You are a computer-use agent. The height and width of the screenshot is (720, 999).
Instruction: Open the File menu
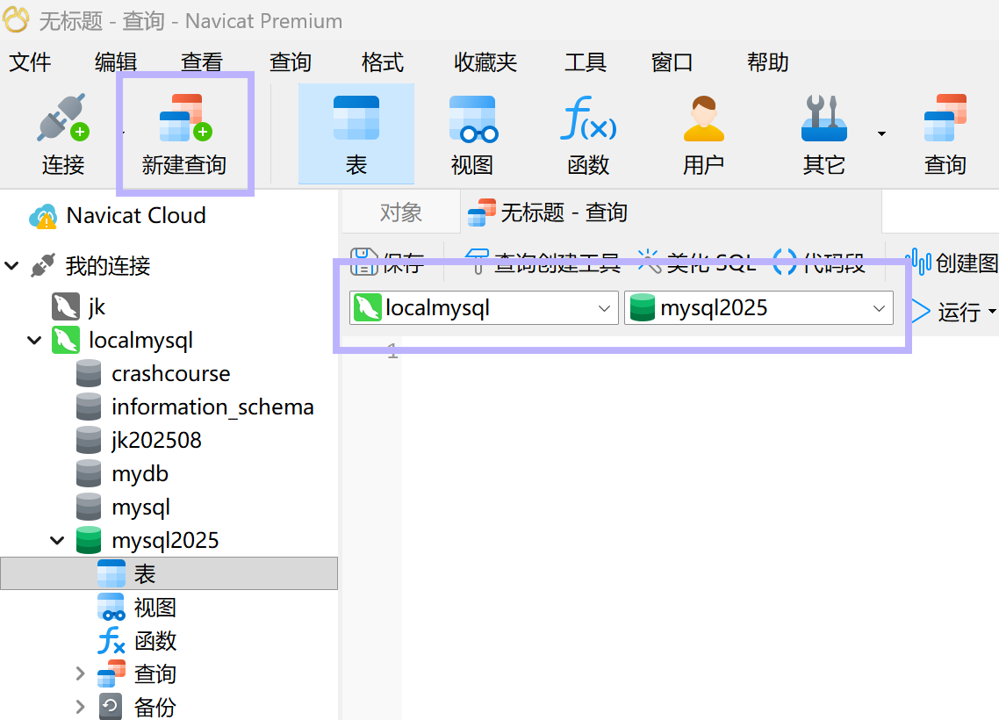(x=30, y=62)
